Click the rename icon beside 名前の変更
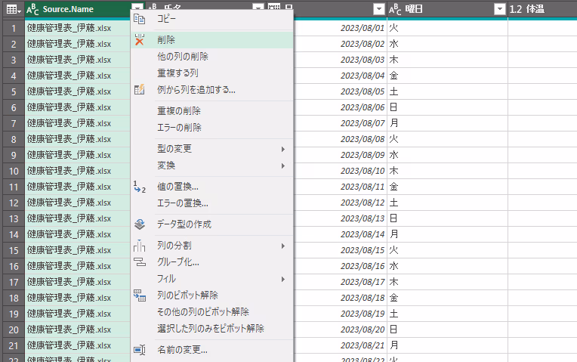 140,349
